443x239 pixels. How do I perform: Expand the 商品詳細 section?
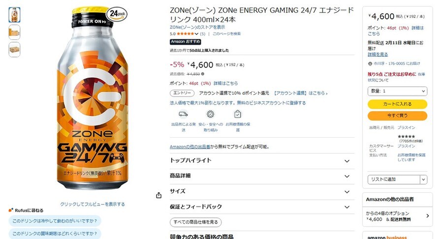click(x=262, y=176)
